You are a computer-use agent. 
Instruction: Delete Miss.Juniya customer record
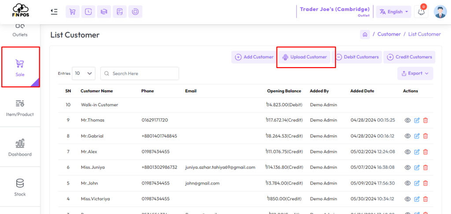pyautogui.click(x=426, y=167)
